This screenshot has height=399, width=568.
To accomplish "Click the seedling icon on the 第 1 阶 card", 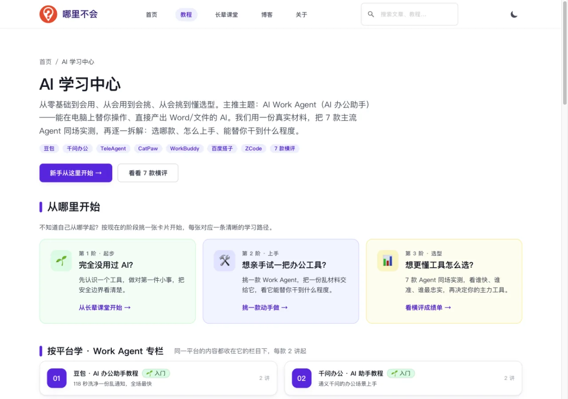I will pyautogui.click(x=61, y=261).
